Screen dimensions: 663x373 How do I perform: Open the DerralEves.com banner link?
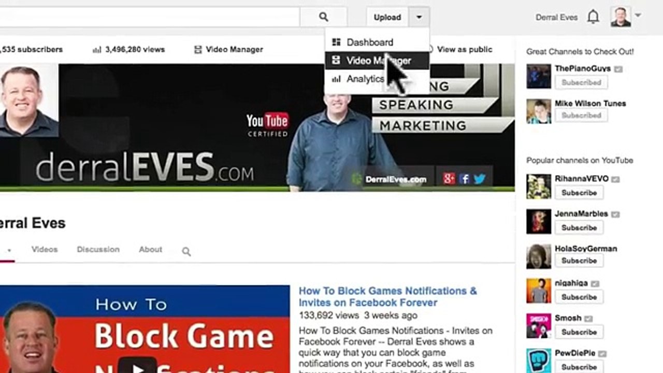coord(395,179)
